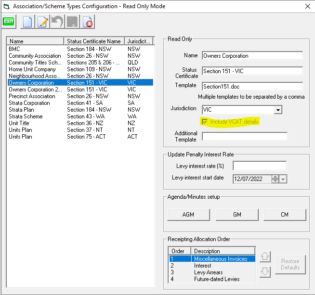Image resolution: width=315 pixels, height=295 pixels.
Task: Close the configuration window
Action: point(308,6)
